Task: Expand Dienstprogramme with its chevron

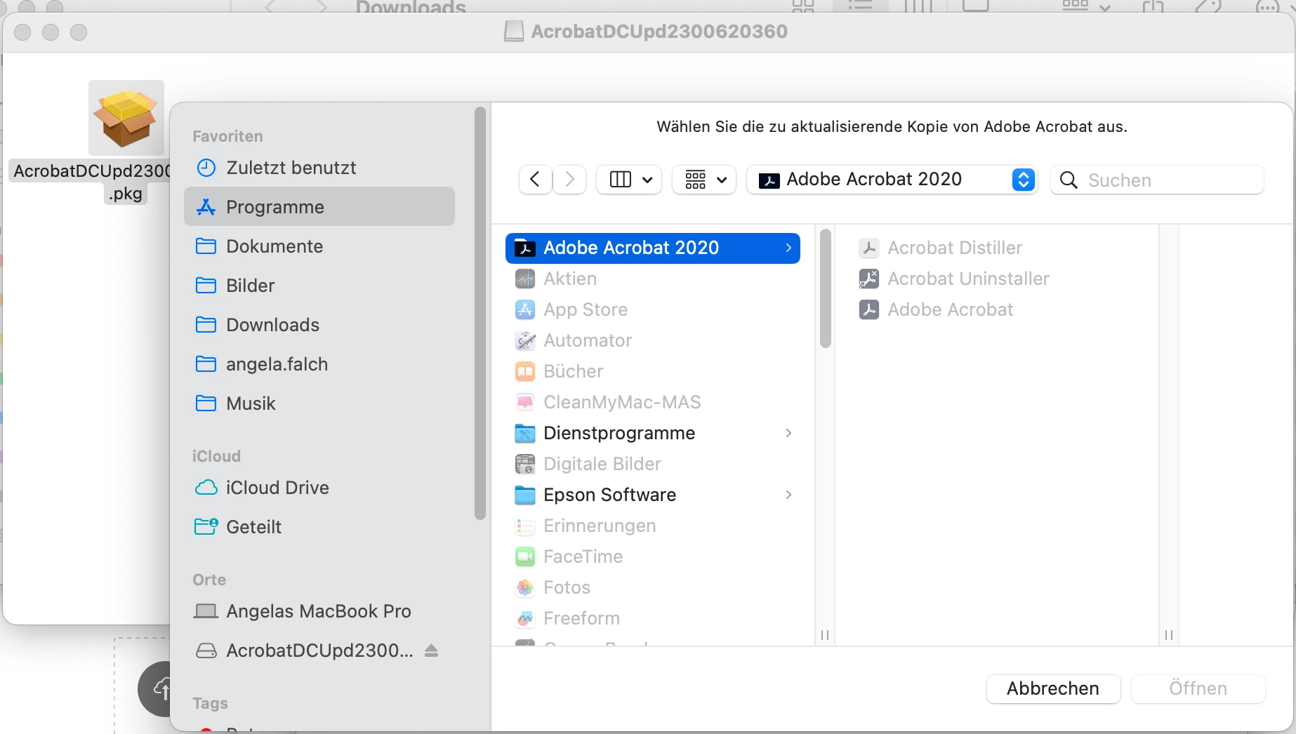Action: pos(788,433)
